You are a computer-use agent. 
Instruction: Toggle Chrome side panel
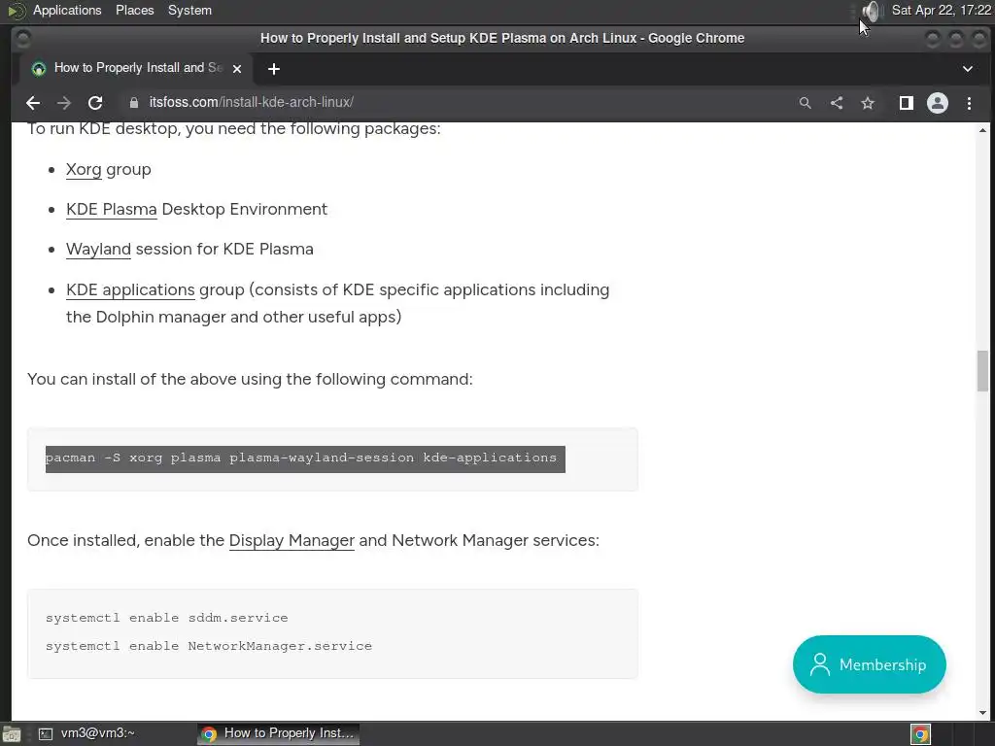(x=907, y=103)
